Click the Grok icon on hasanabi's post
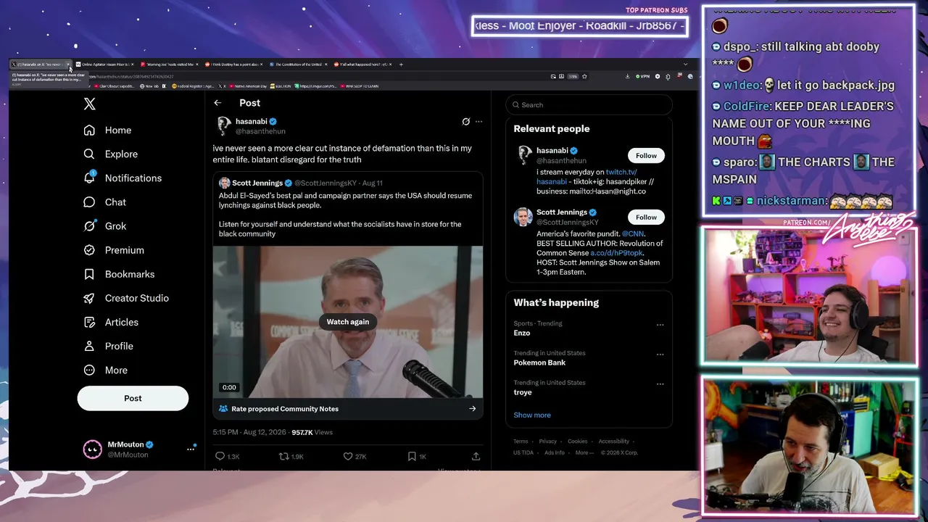Screen dimensions: 928x522 tap(466, 122)
